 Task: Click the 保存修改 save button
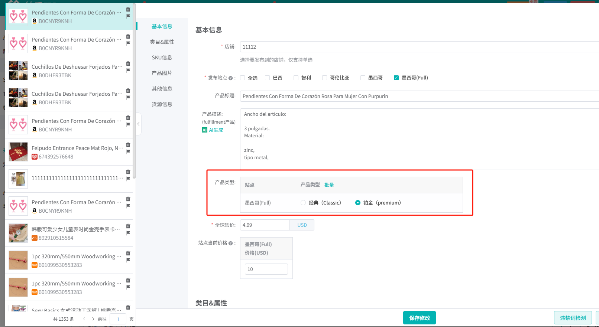[419, 318]
